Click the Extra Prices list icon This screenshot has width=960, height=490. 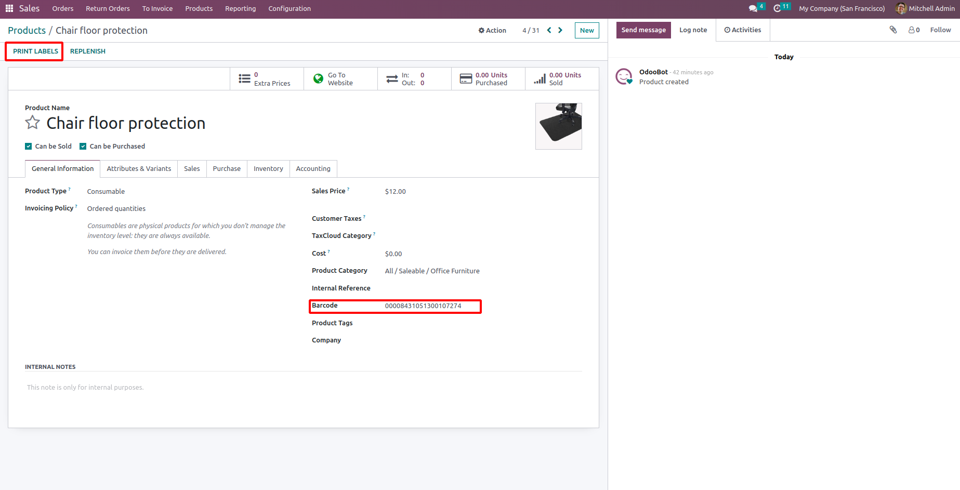[x=244, y=79]
